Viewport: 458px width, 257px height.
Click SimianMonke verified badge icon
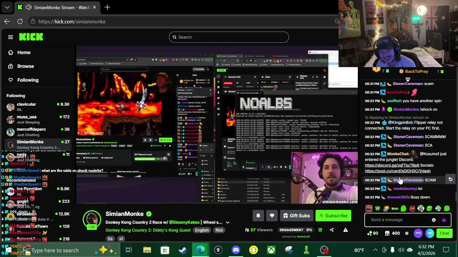click(x=149, y=214)
